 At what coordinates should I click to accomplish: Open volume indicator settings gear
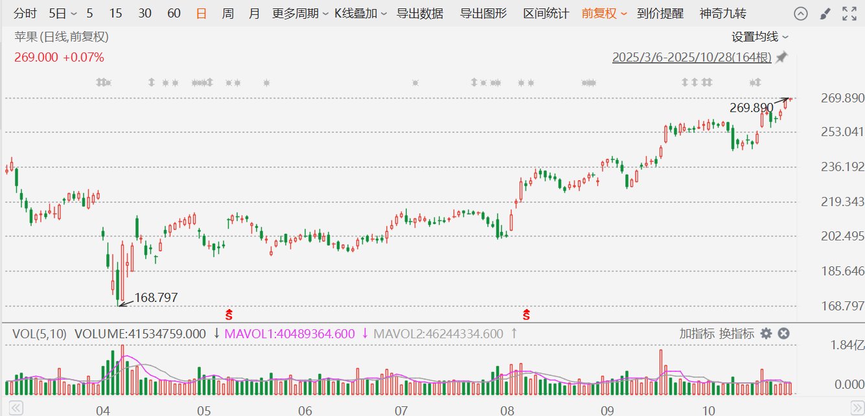tap(766, 334)
